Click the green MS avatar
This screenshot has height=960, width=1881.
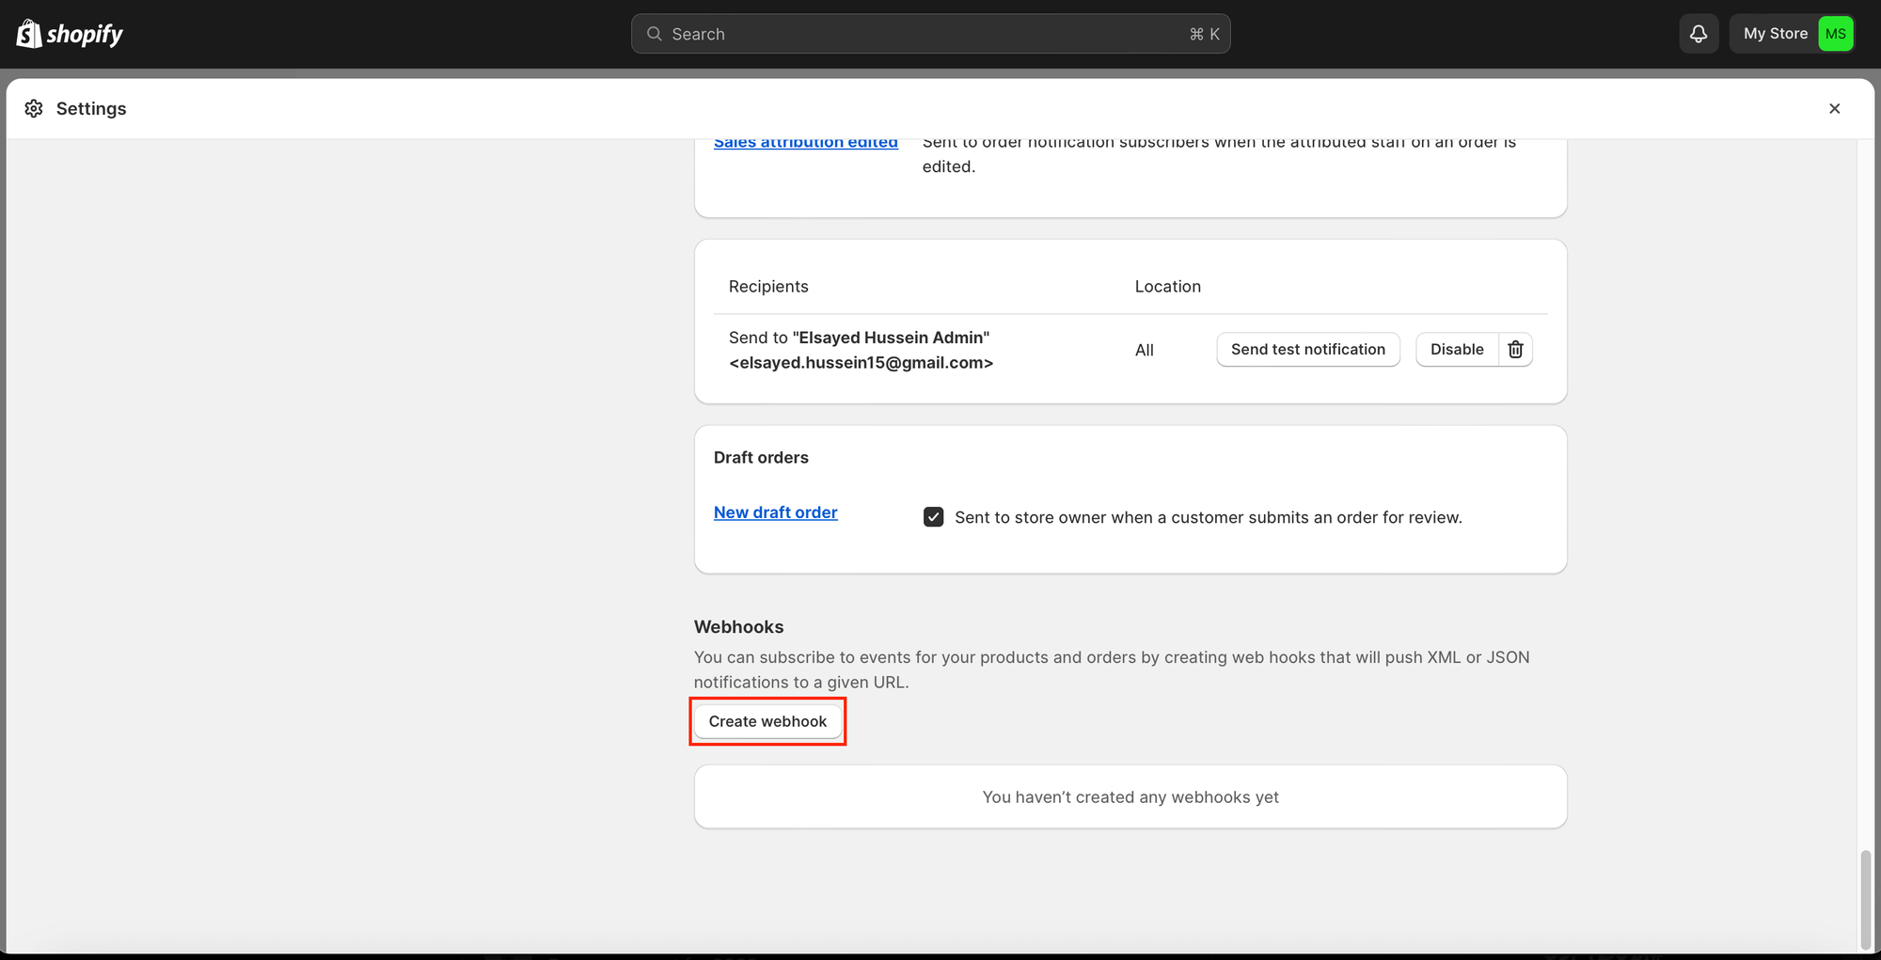[x=1835, y=34]
